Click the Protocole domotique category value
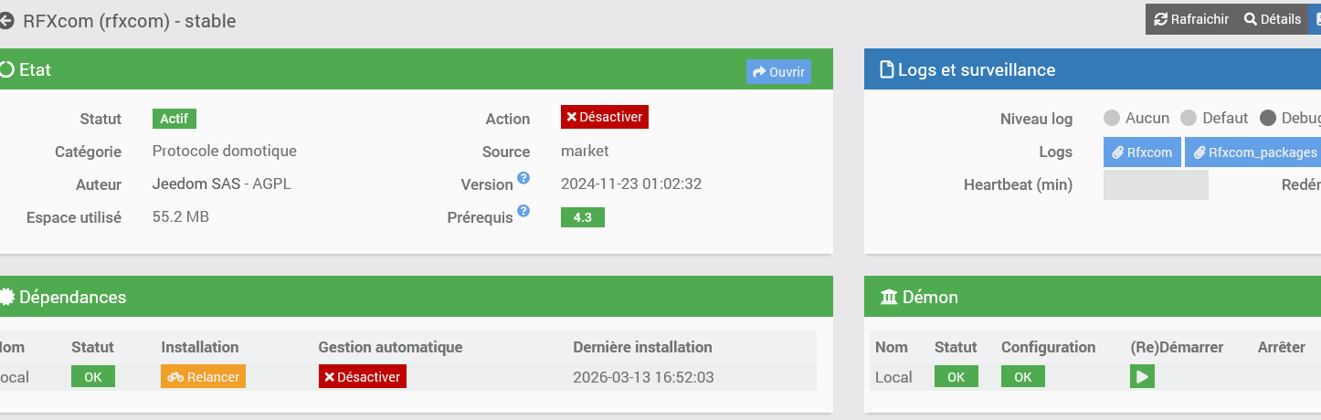Screen dimensions: 1321x420 click(x=225, y=151)
